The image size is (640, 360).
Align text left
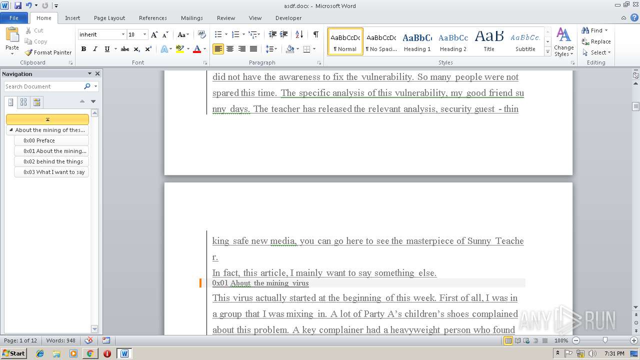[218, 49]
